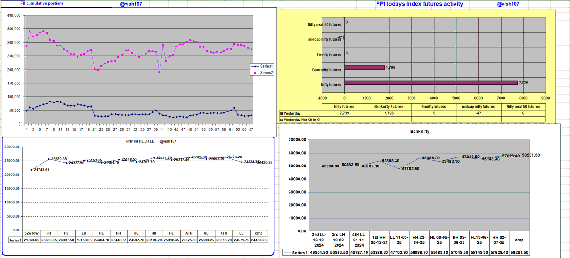Viewport: 570px width, 258px height.
Task: Click table cell 26104.20 in Nifty Series1 row
Action: (x=154, y=240)
